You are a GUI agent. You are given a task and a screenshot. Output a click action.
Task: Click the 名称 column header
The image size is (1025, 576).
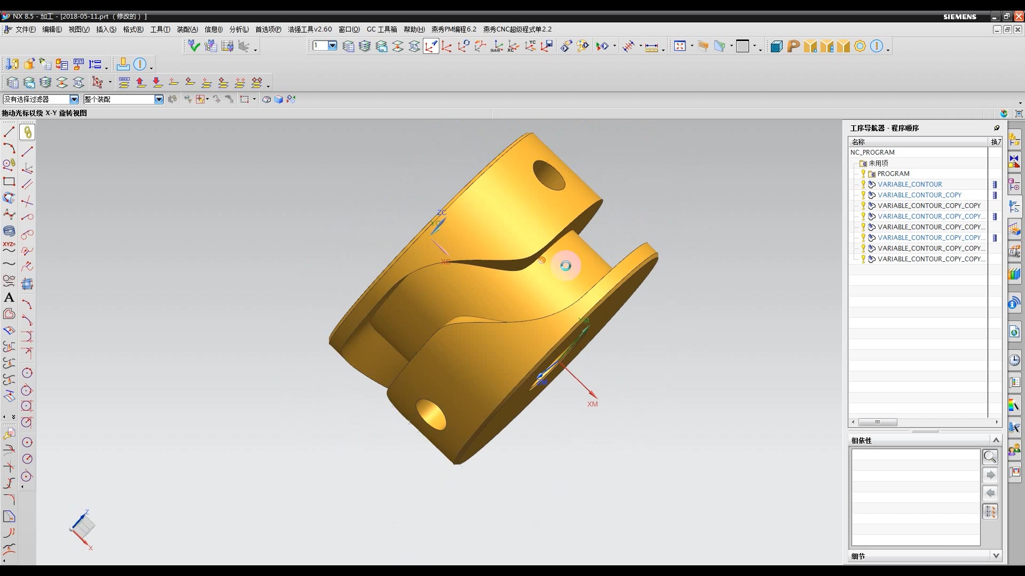click(x=858, y=142)
